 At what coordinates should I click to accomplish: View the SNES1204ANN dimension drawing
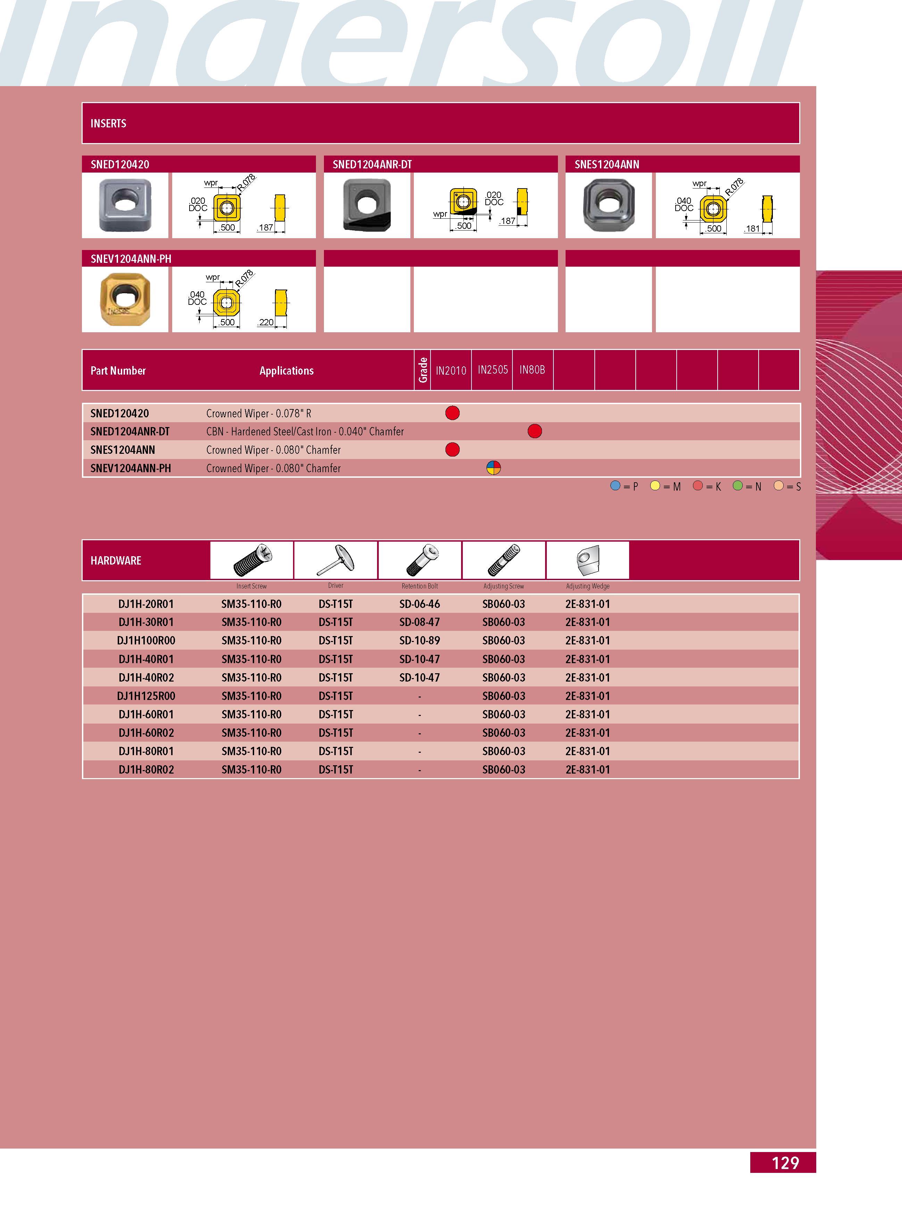pyautogui.click(x=727, y=205)
